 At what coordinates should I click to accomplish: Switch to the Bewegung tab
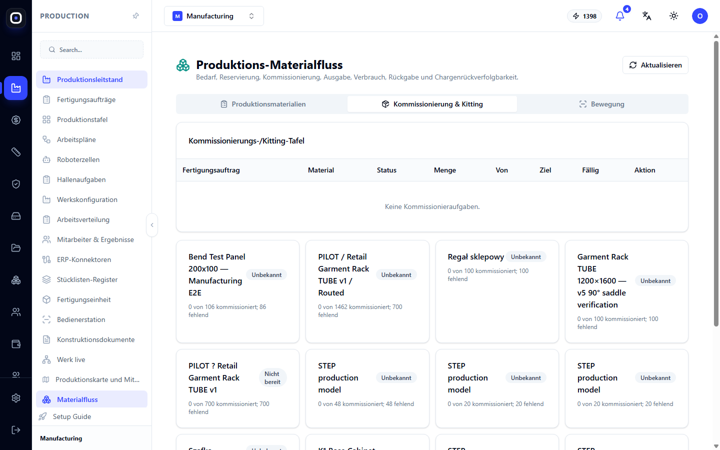(x=601, y=104)
